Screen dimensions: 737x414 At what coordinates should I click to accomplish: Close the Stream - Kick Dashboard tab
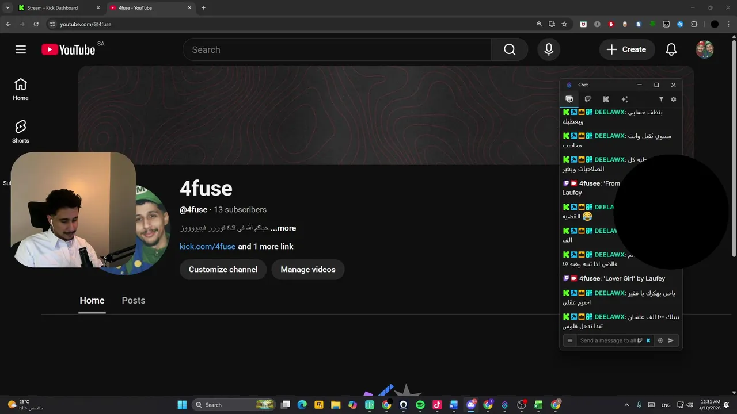point(98,8)
